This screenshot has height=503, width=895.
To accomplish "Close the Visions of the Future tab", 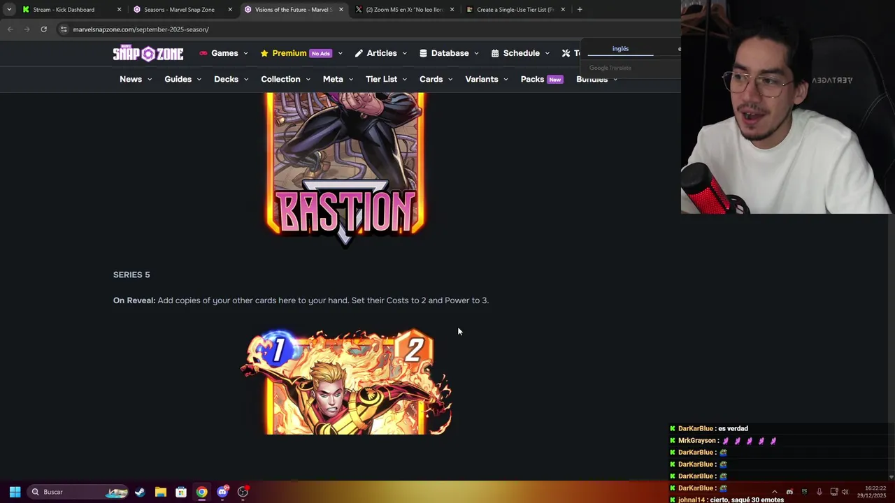I will (x=341, y=10).
